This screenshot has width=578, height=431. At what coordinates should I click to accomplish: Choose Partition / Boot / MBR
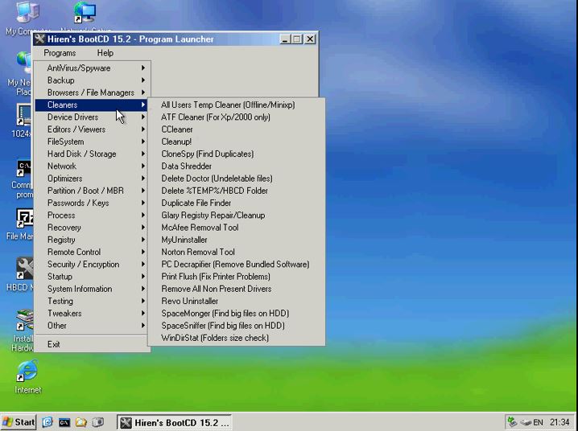(x=92, y=191)
